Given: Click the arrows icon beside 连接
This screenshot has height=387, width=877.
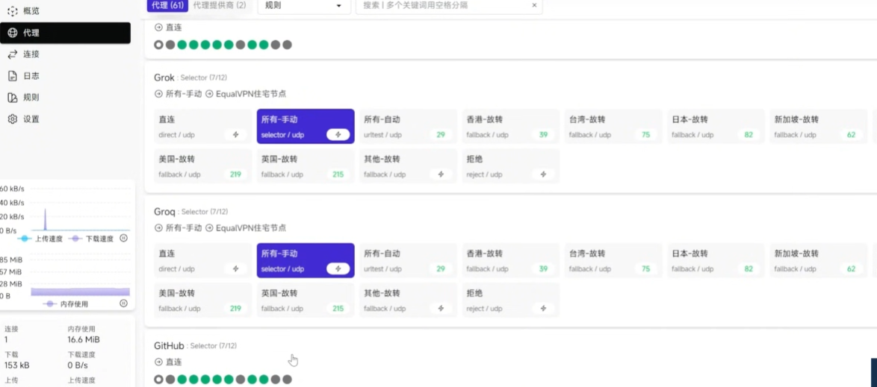Looking at the screenshot, I should [x=12, y=54].
